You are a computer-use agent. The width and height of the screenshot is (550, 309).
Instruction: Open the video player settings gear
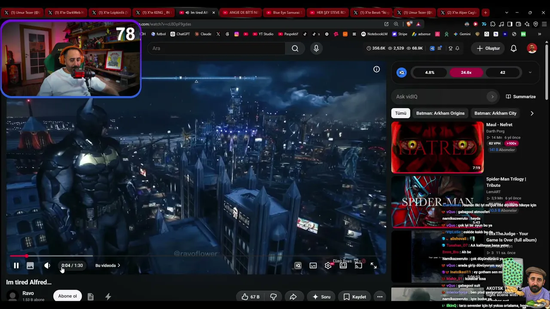328,266
